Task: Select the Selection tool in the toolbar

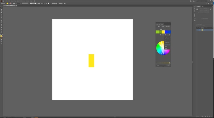Action: pyautogui.click(x=1, y=8)
